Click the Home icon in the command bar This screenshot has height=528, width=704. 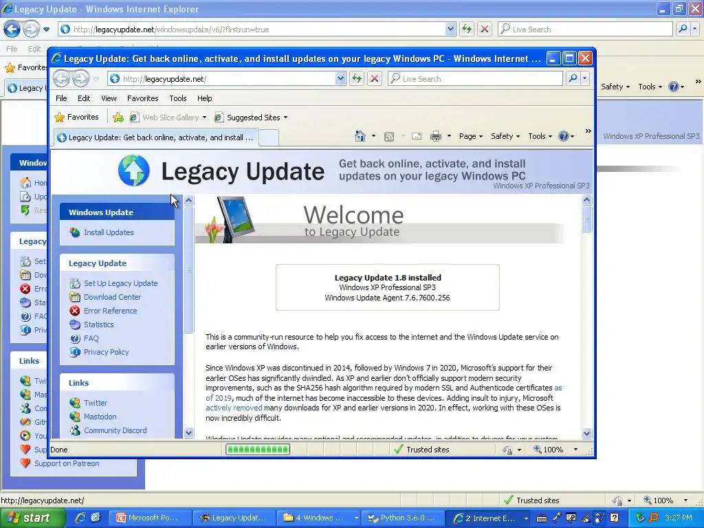(x=360, y=136)
